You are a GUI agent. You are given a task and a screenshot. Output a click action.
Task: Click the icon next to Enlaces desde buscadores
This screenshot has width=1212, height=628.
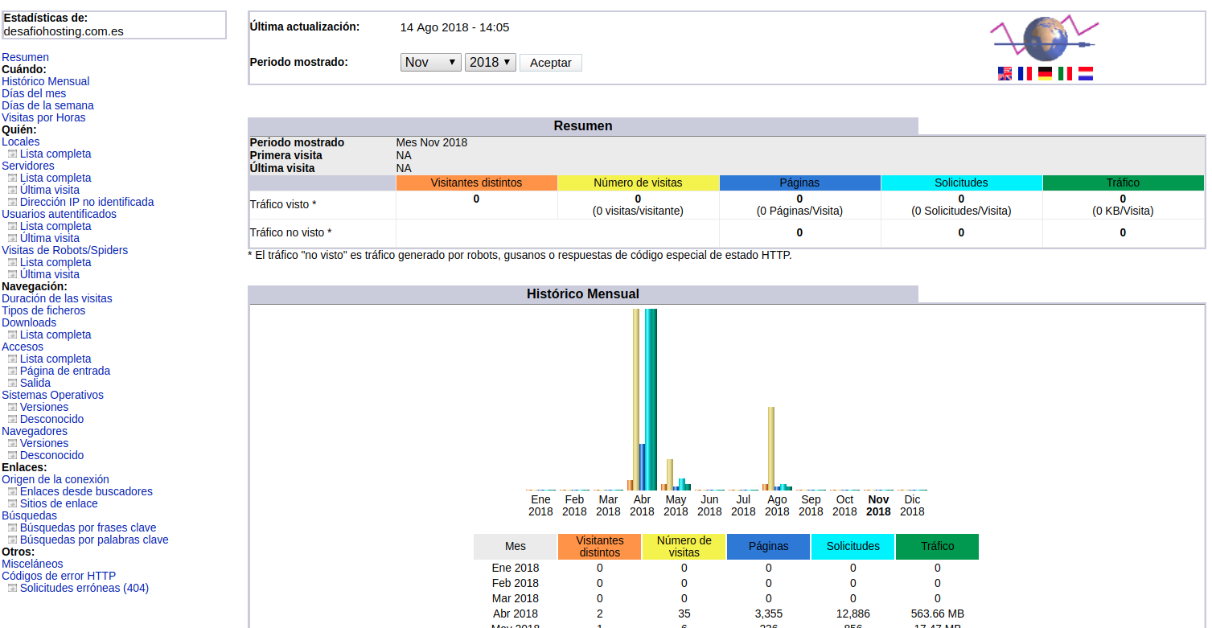coord(12,492)
